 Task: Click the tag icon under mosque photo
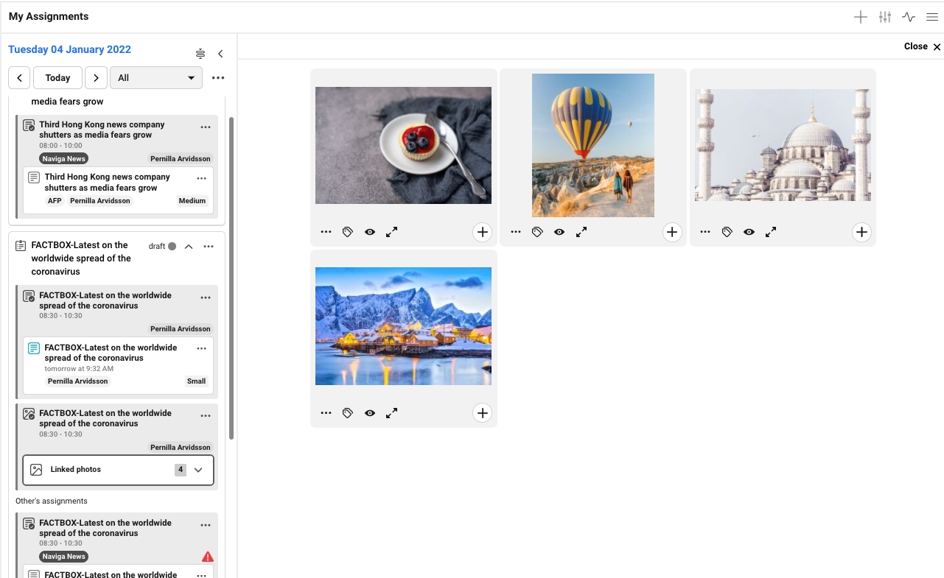pyautogui.click(x=727, y=232)
